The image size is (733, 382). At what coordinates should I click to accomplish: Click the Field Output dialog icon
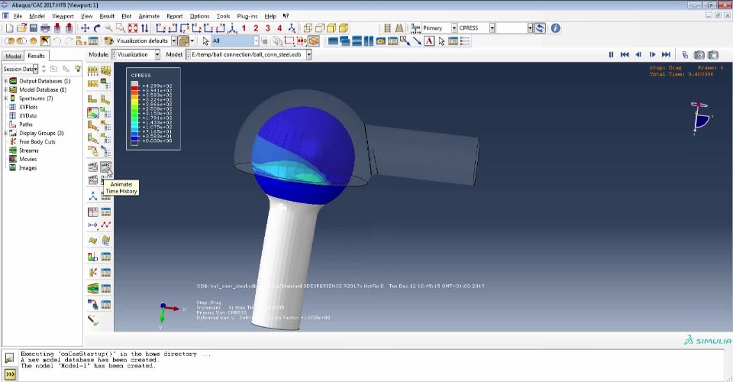point(415,28)
